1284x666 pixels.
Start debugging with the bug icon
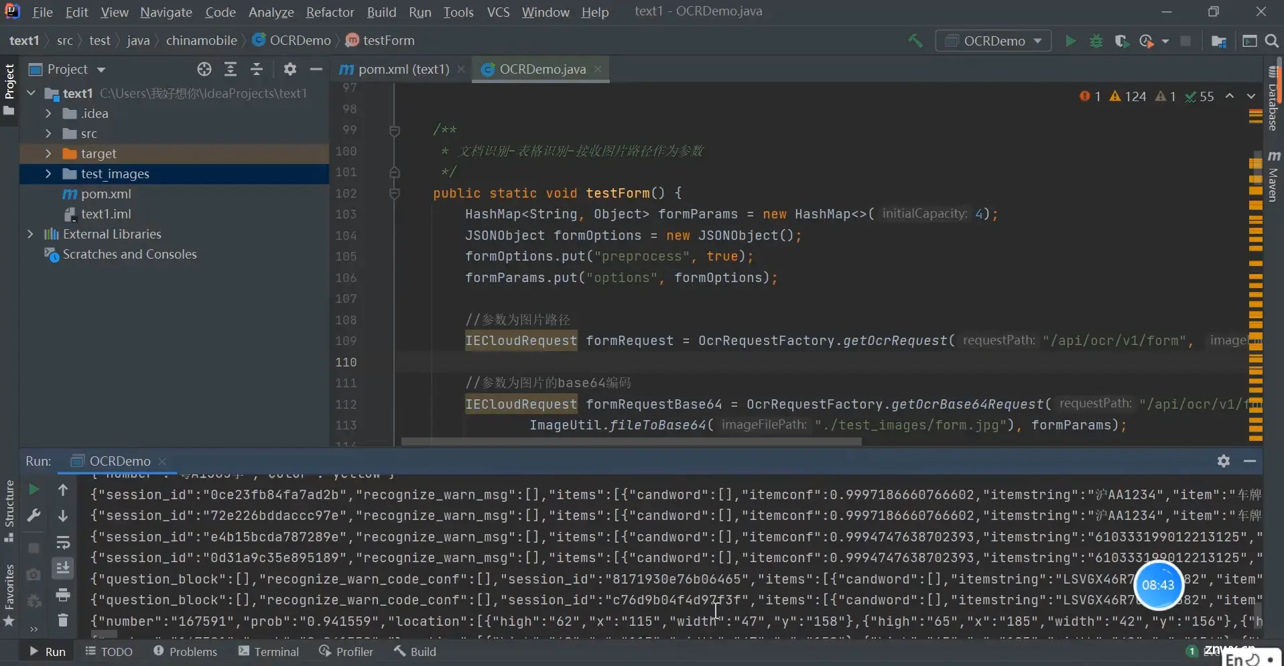(x=1096, y=41)
